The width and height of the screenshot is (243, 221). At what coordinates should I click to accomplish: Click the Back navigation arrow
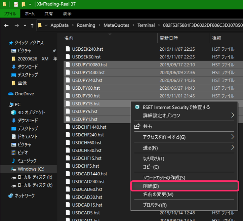click(x=6, y=26)
